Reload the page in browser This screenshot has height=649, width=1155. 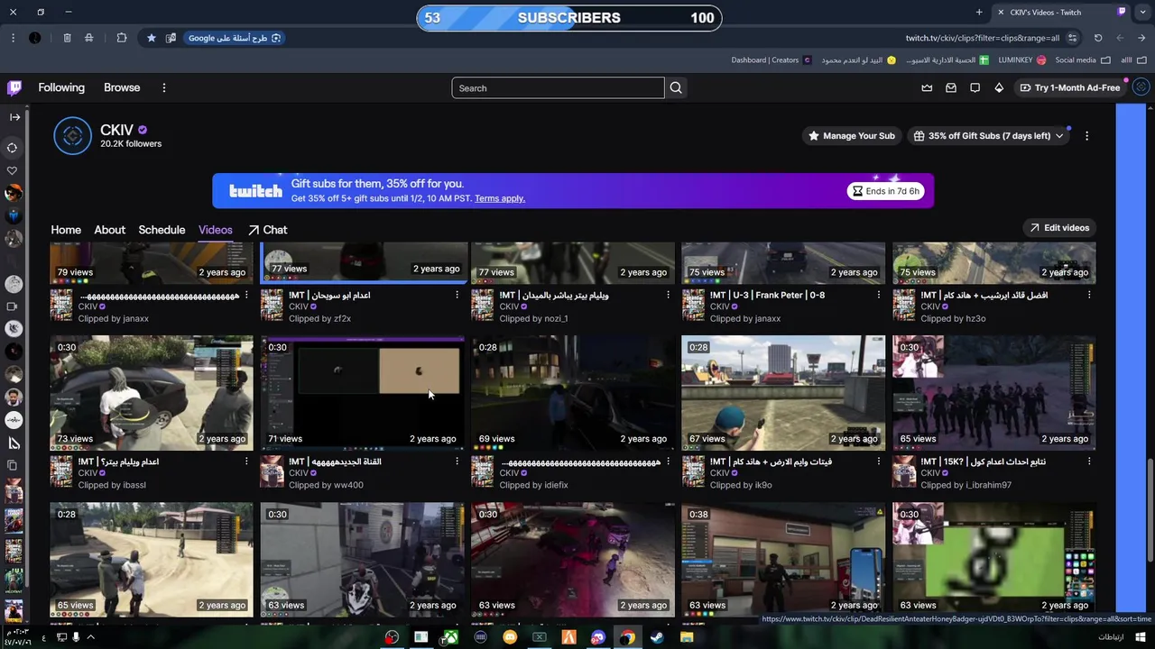[1098, 38]
